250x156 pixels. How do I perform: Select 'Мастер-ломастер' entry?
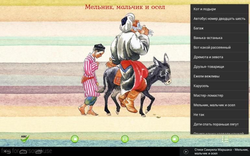click(219, 96)
